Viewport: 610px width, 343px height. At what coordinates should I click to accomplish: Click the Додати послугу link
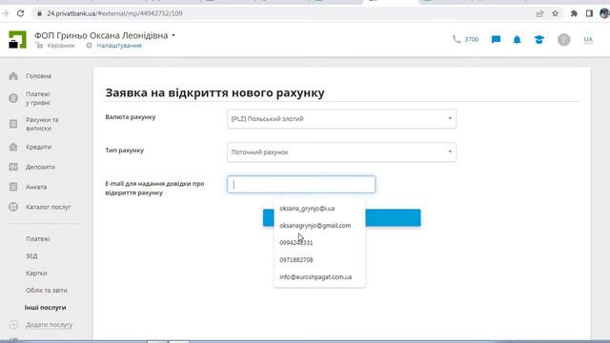49,324
